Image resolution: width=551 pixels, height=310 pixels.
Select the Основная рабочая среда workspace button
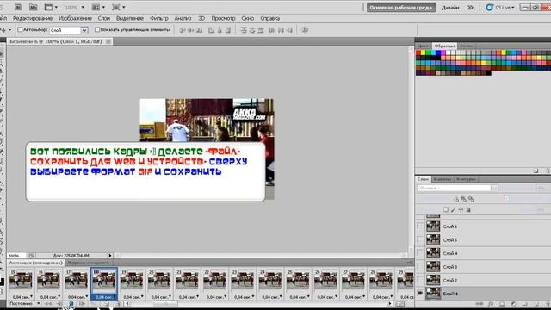pyautogui.click(x=401, y=8)
